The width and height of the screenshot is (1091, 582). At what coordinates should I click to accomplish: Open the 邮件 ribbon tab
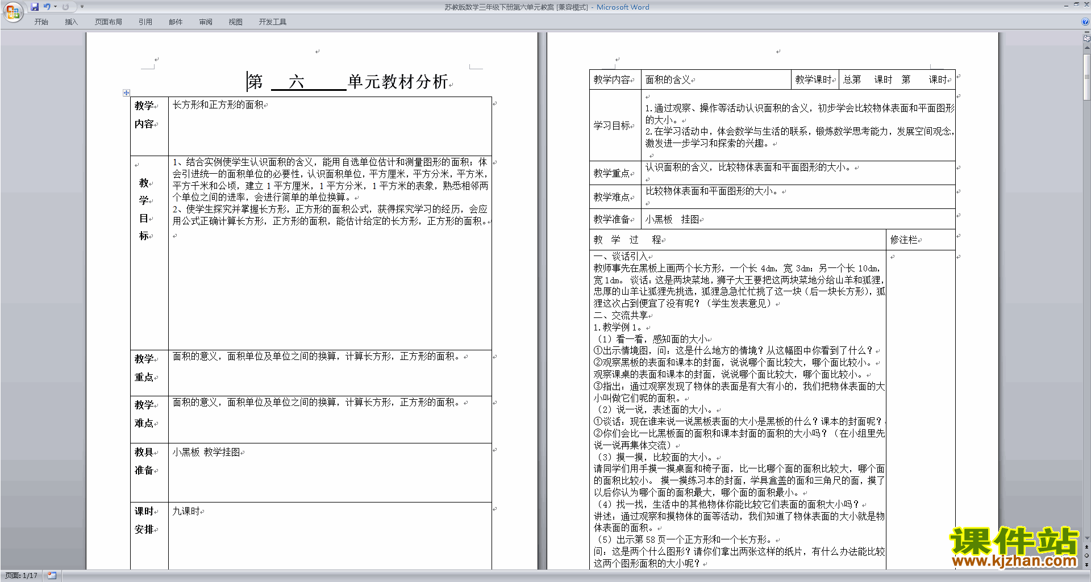pos(176,22)
